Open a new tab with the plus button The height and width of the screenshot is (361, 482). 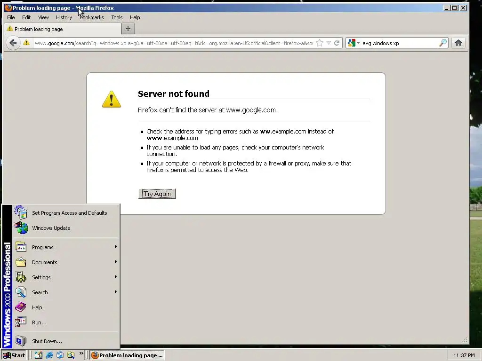(128, 29)
